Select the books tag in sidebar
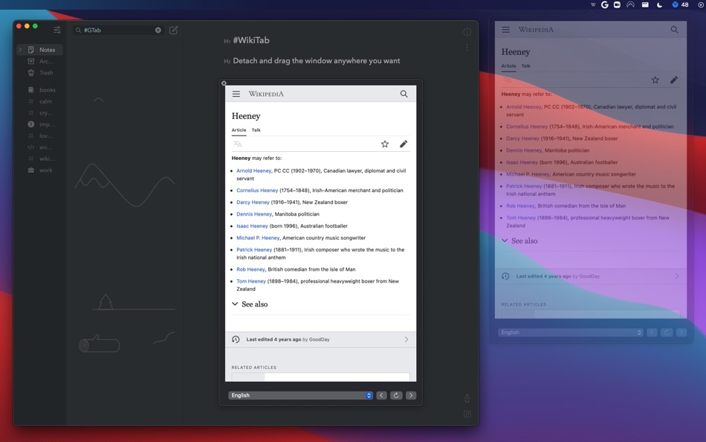This screenshot has height=442, width=706. tap(42, 90)
